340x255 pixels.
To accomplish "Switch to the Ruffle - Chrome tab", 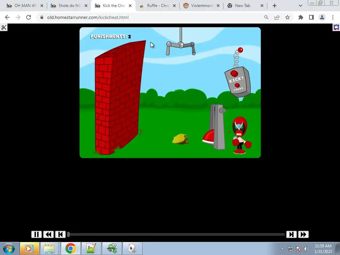I will [x=157, y=6].
